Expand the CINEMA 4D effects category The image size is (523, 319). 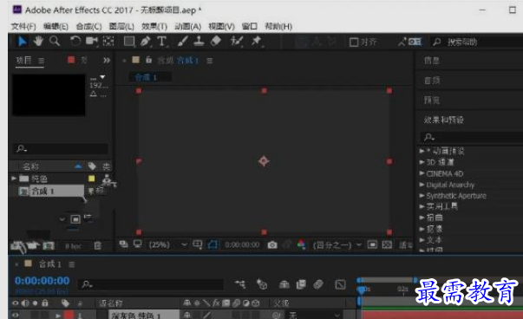(x=422, y=173)
